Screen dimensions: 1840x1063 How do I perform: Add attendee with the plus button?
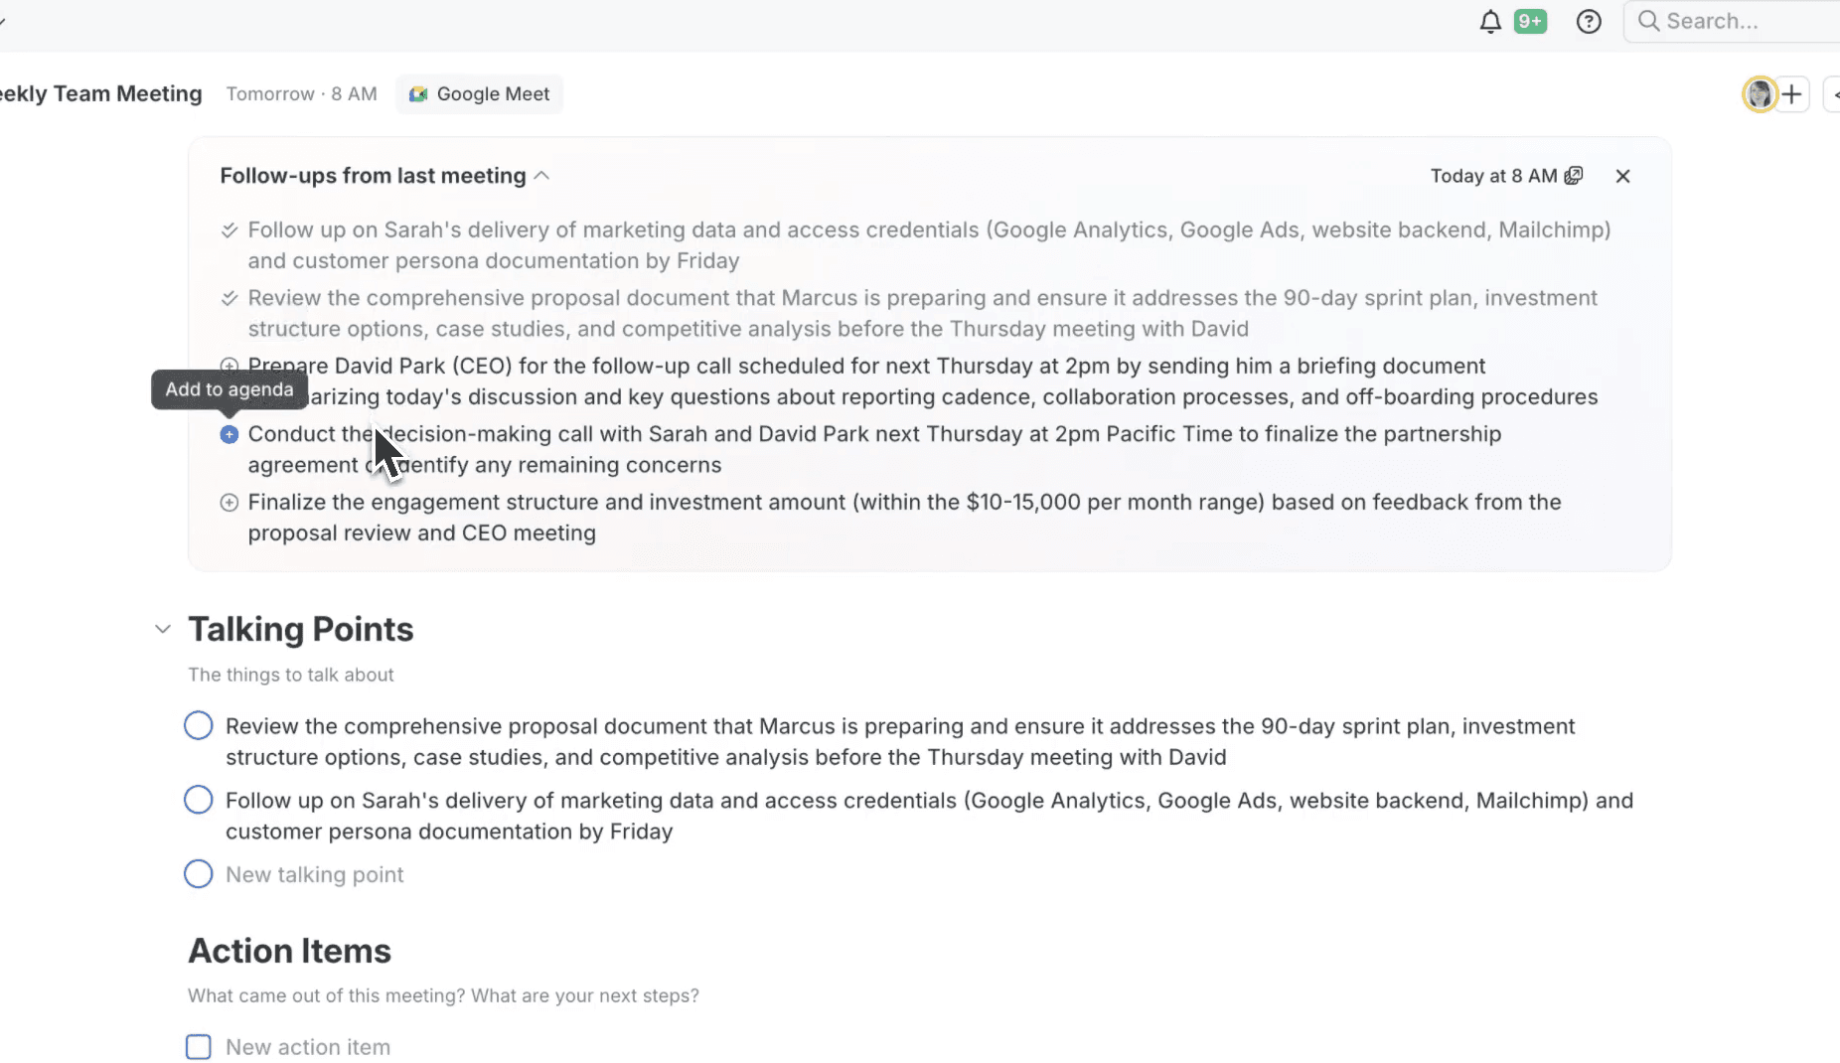click(1791, 94)
